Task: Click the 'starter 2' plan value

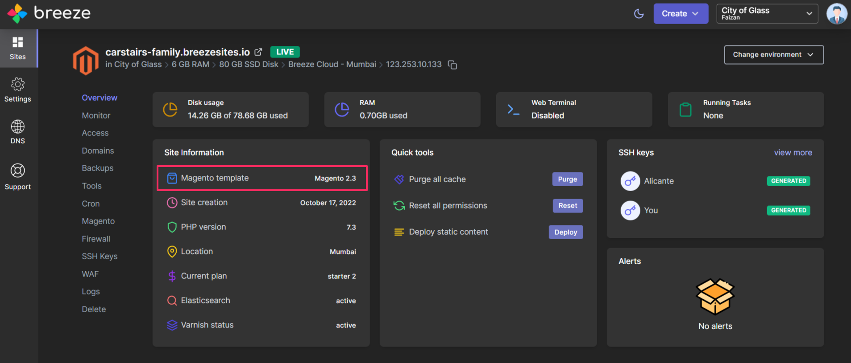Action: tap(342, 276)
